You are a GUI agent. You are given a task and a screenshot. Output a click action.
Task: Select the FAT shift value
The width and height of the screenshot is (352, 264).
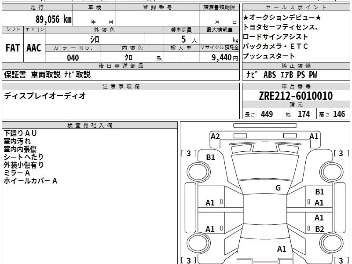click(x=13, y=48)
